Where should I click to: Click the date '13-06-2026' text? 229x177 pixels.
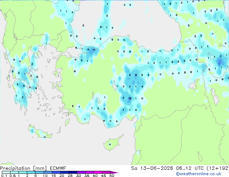point(156,168)
